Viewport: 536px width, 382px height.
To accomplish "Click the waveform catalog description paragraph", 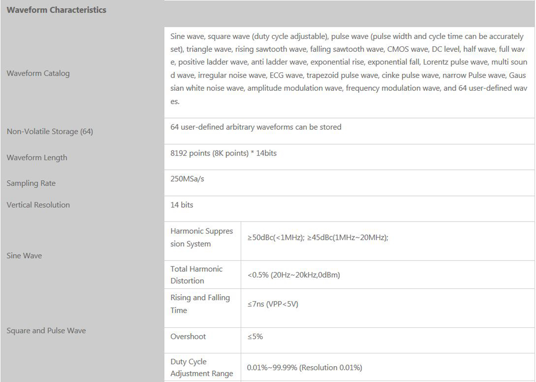I will click(349, 69).
